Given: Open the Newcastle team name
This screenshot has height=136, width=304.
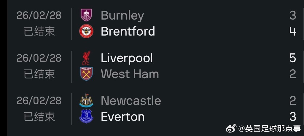Looking at the screenshot, I should coord(131,101).
